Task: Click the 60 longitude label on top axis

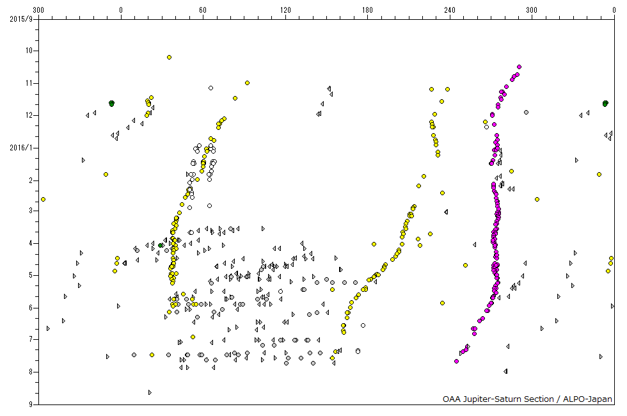Action: (x=203, y=10)
